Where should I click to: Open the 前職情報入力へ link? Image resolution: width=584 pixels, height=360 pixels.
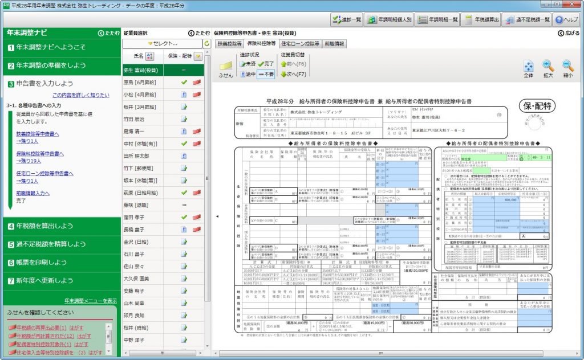tap(33, 193)
